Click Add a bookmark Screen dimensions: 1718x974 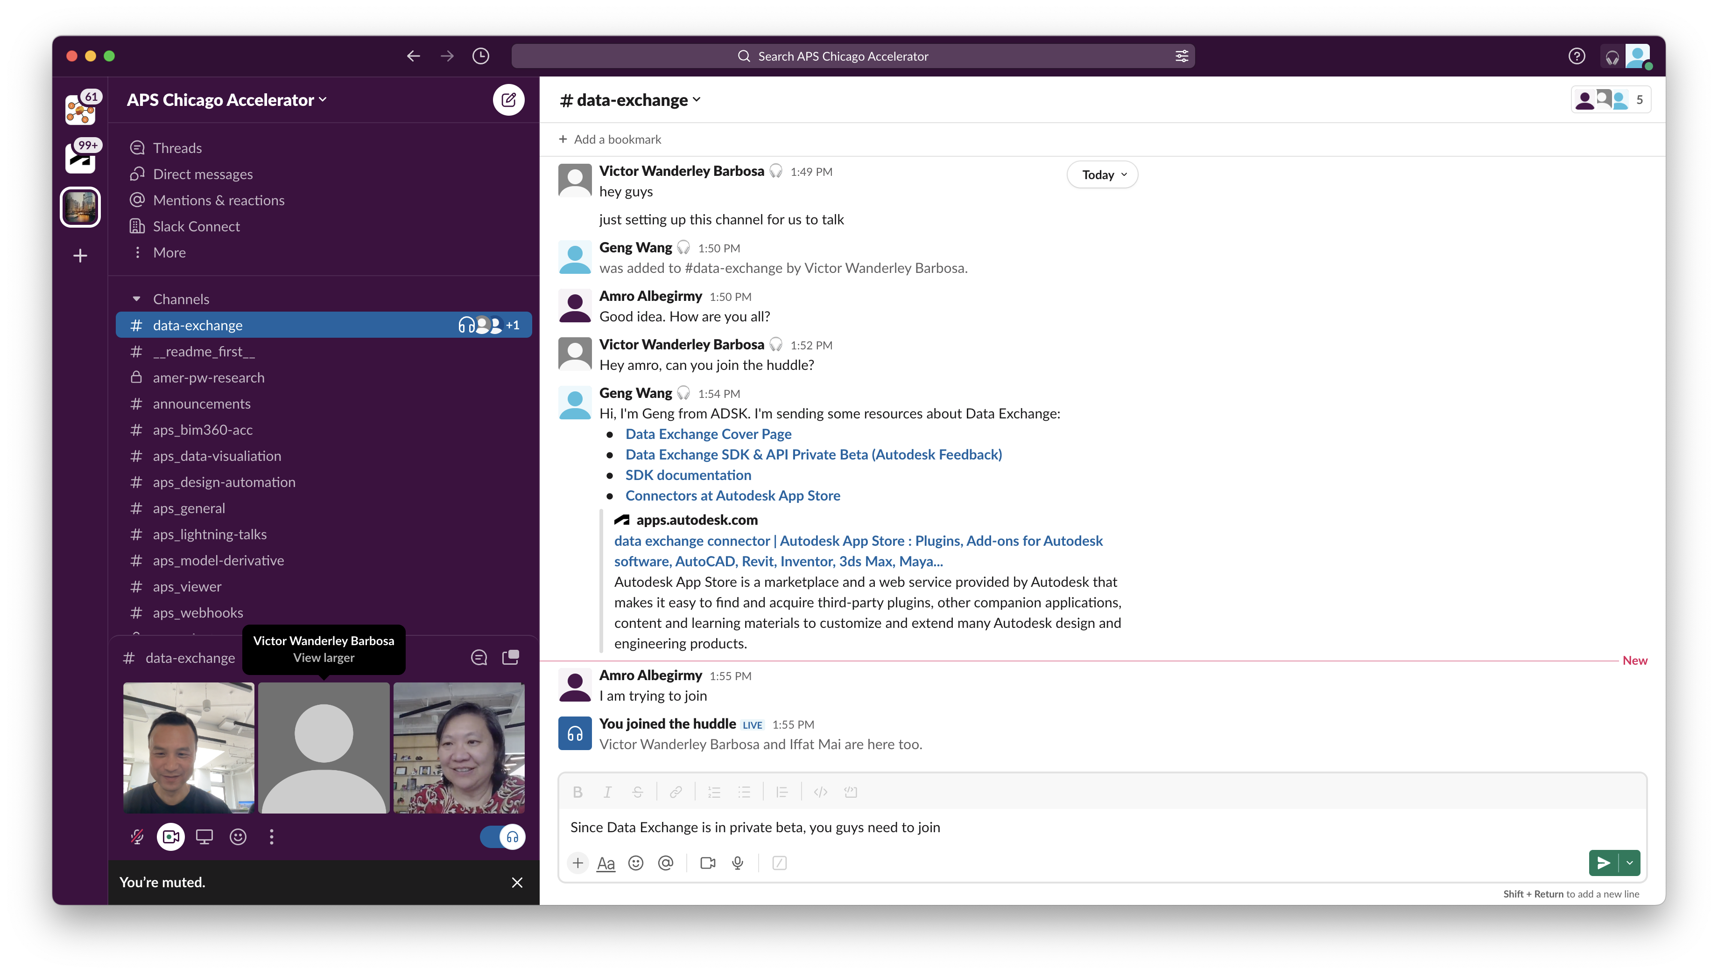[610, 139]
